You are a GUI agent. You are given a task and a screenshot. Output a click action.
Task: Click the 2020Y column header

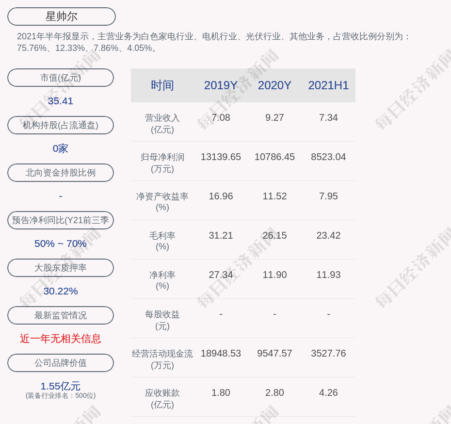point(274,85)
